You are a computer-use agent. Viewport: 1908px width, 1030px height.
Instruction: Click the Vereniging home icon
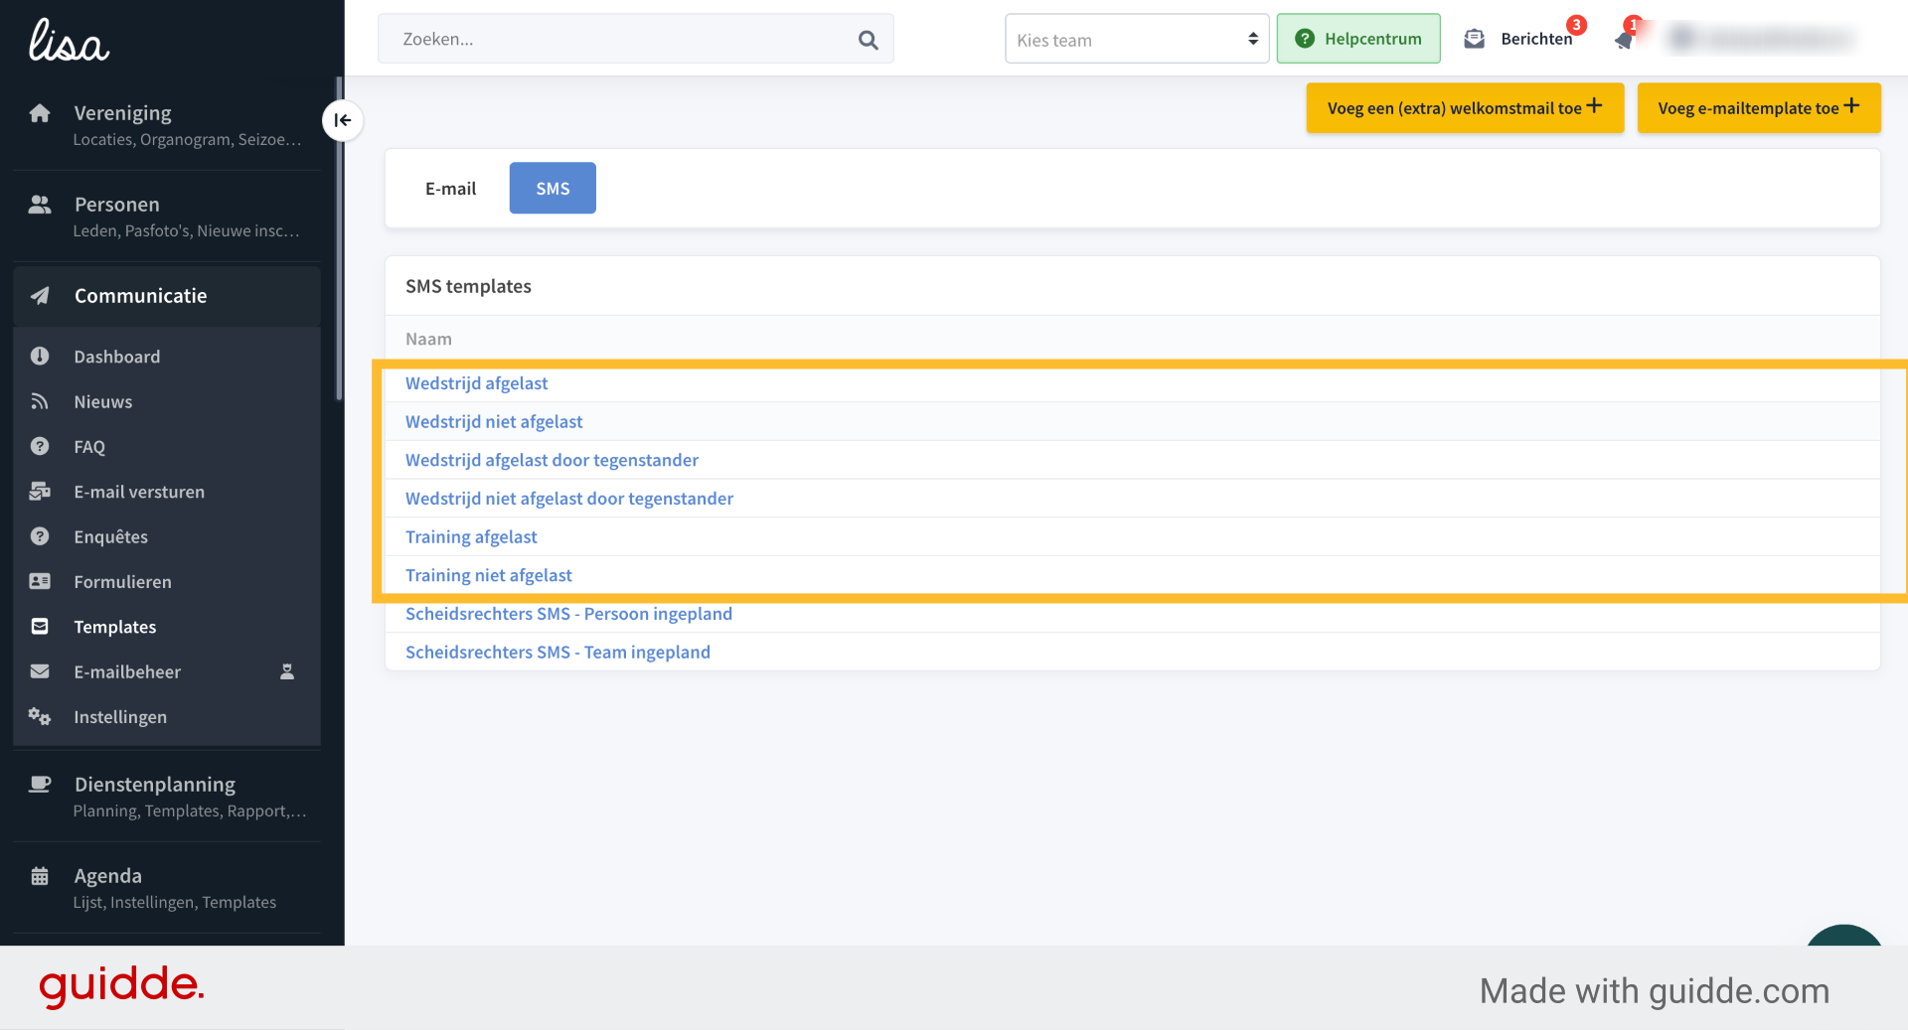click(x=40, y=113)
